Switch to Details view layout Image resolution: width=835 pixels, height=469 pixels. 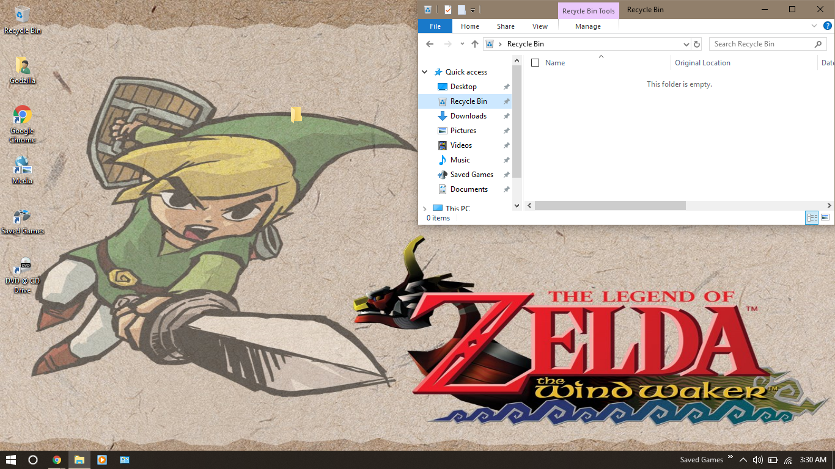point(812,217)
